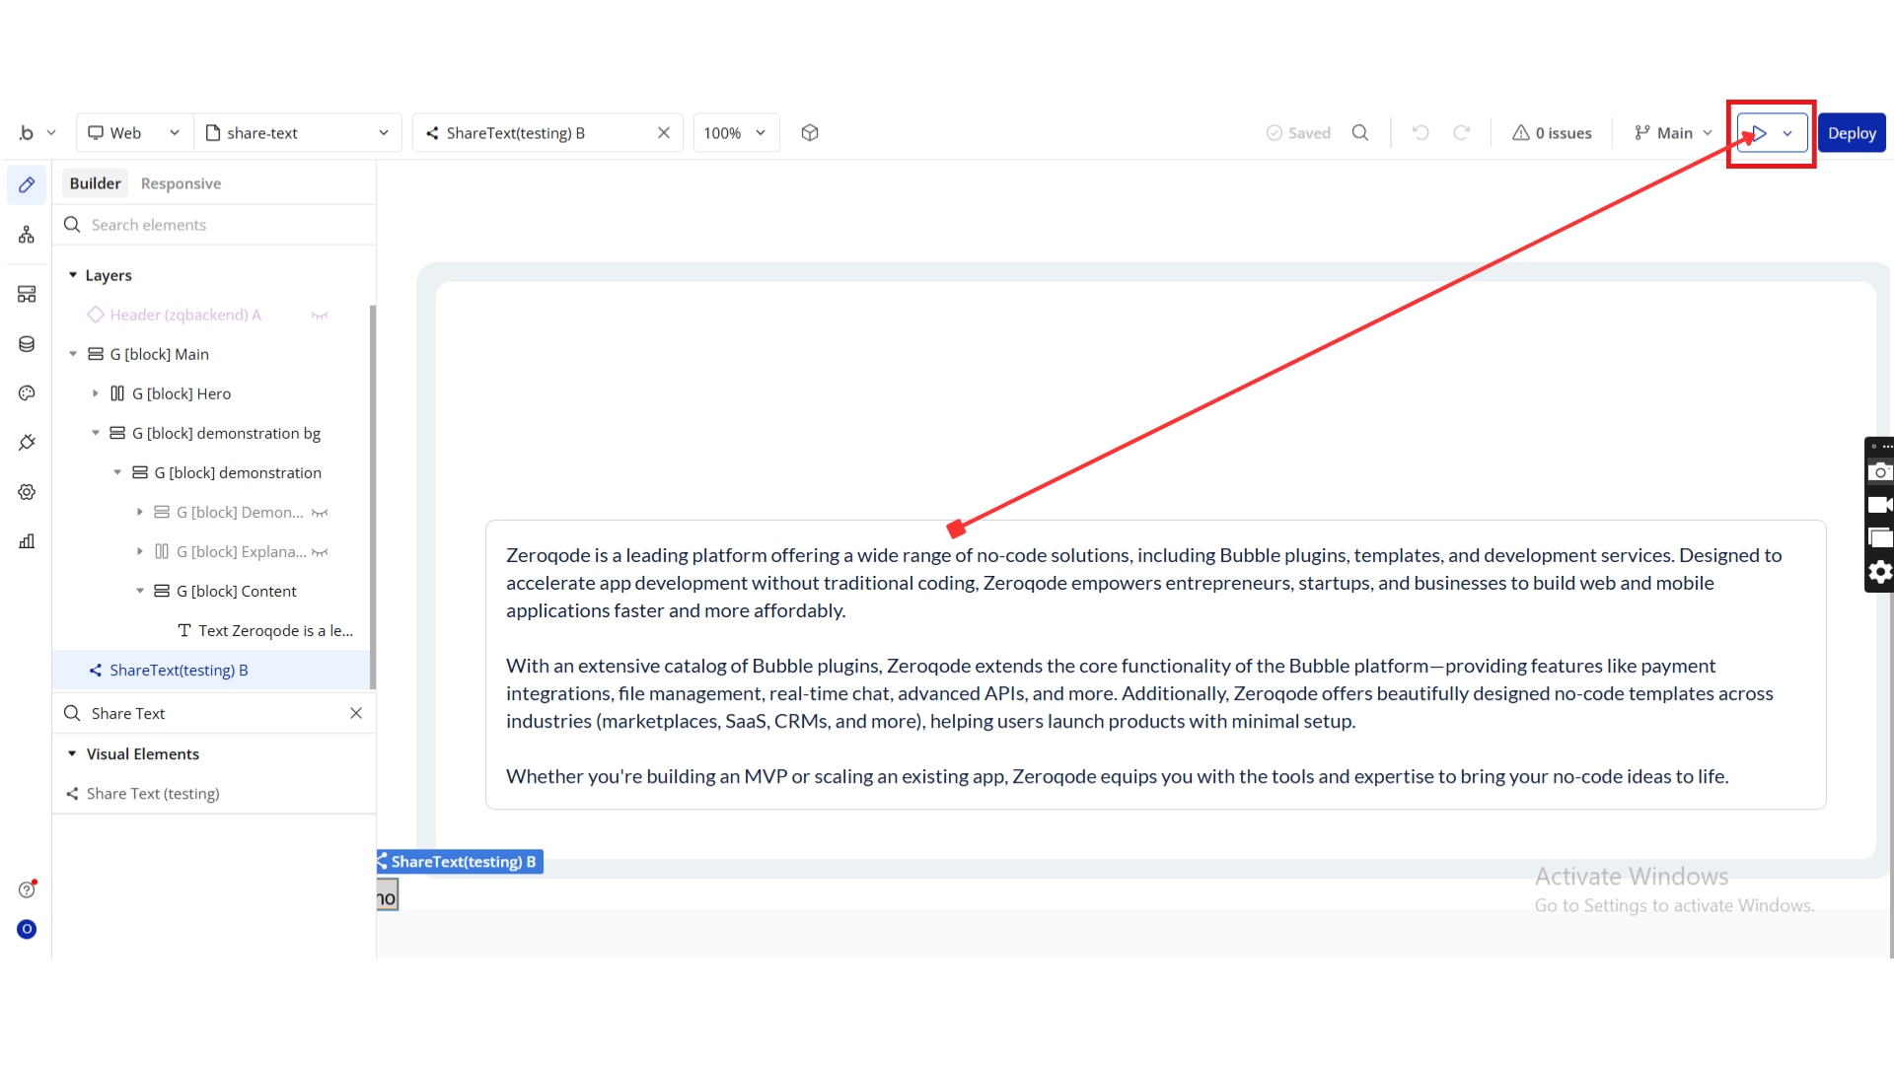The width and height of the screenshot is (1894, 1065).
Task: Click the Deploy button
Action: point(1852,133)
